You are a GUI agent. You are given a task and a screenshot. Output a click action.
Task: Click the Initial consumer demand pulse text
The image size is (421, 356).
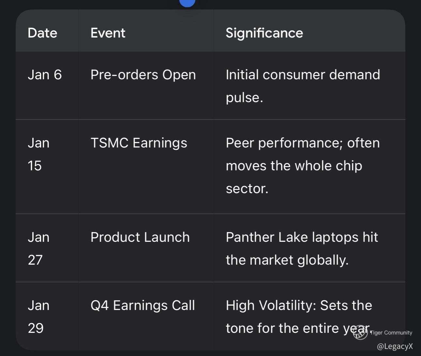pos(303,86)
